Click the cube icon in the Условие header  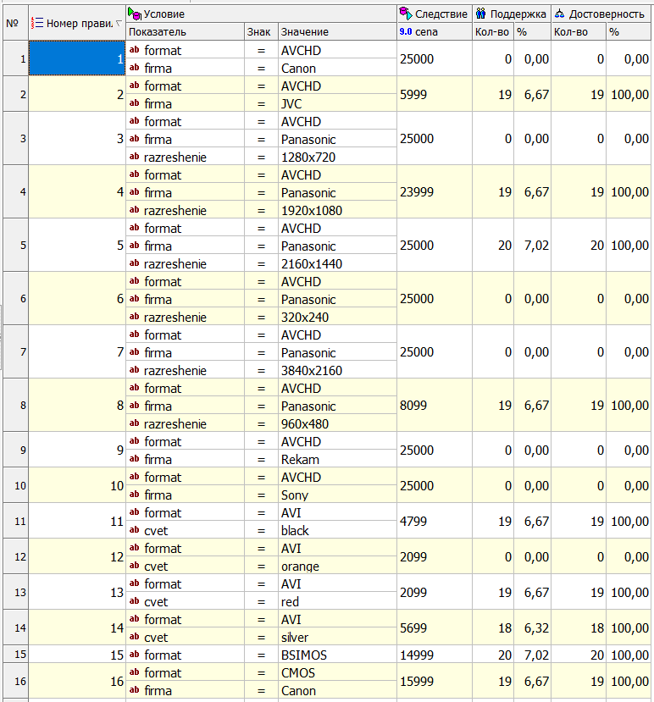pyautogui.click(x=135, y=14)
